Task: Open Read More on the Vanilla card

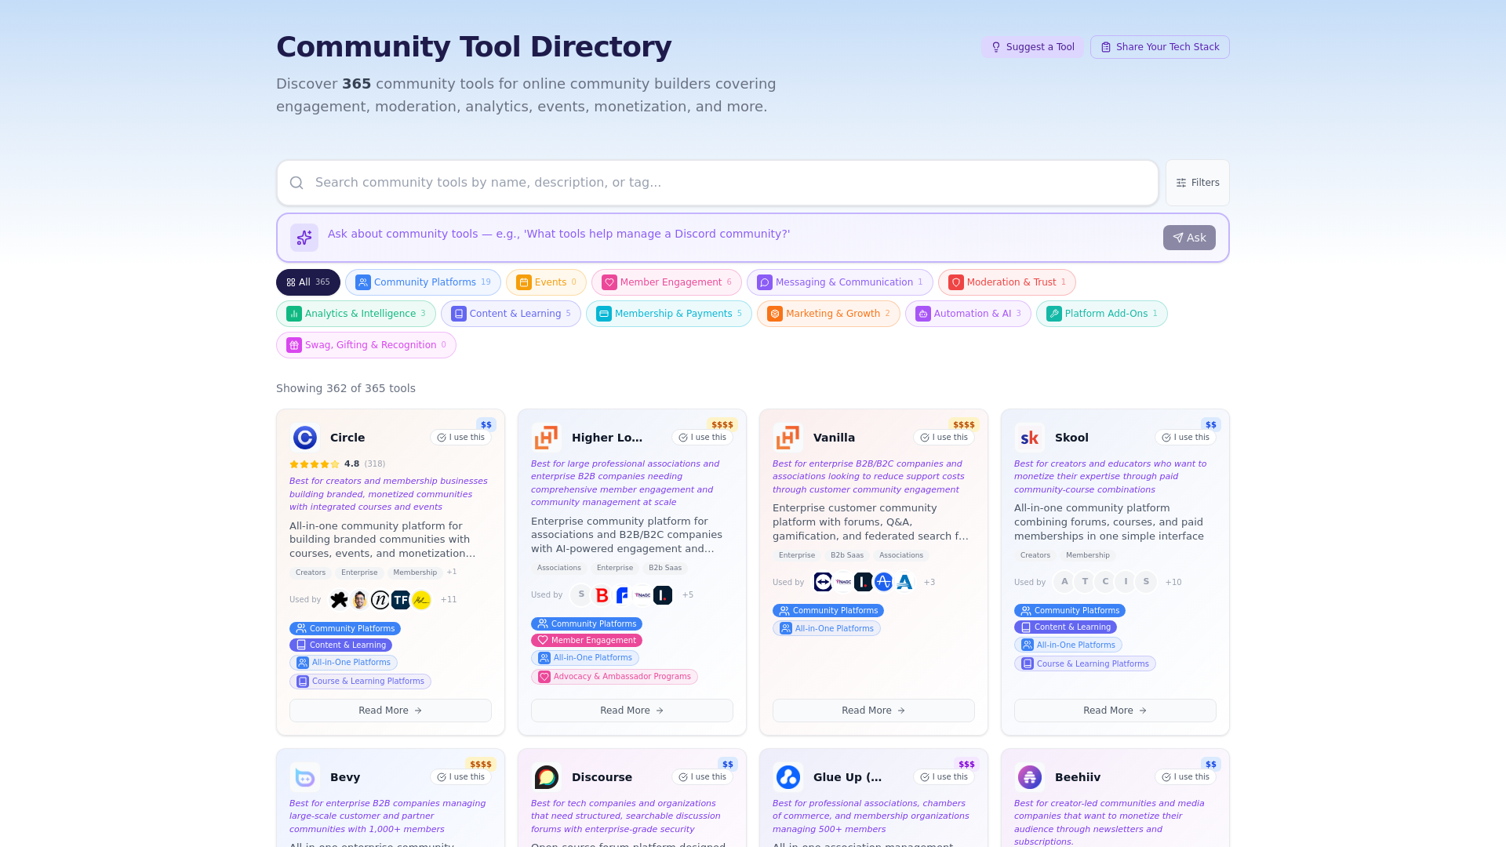Action: pos(874,711)
